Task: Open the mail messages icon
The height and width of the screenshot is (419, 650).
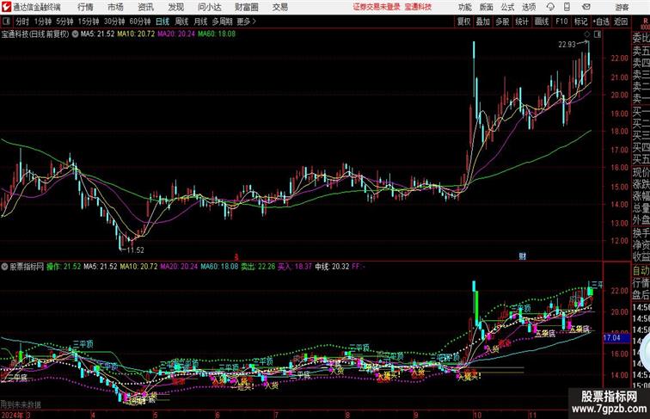Action: click(x=586, y=7)
